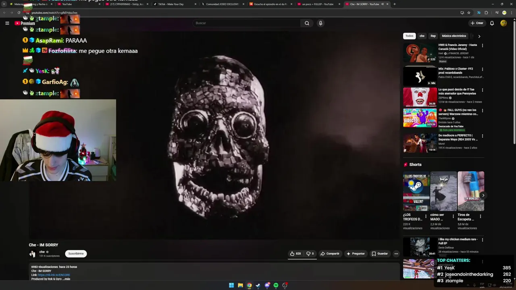
Task: Open options for LOS TROFEOS Short
Action: tap(426, 216)
